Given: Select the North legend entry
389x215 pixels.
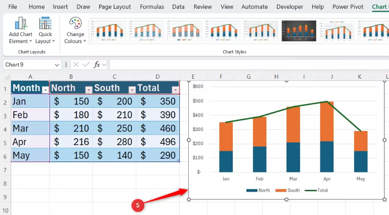Looking at the screenshot, I should pos(258,190).
